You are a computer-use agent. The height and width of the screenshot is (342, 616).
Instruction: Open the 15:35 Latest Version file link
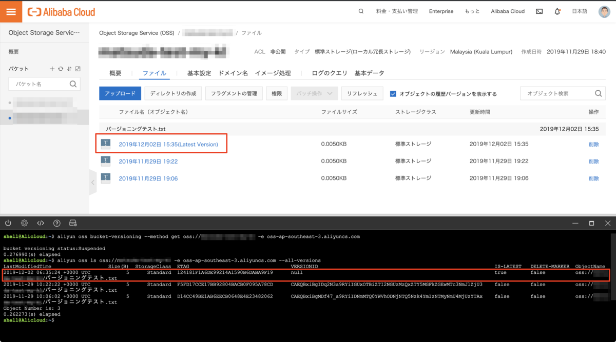click(168, 145)
